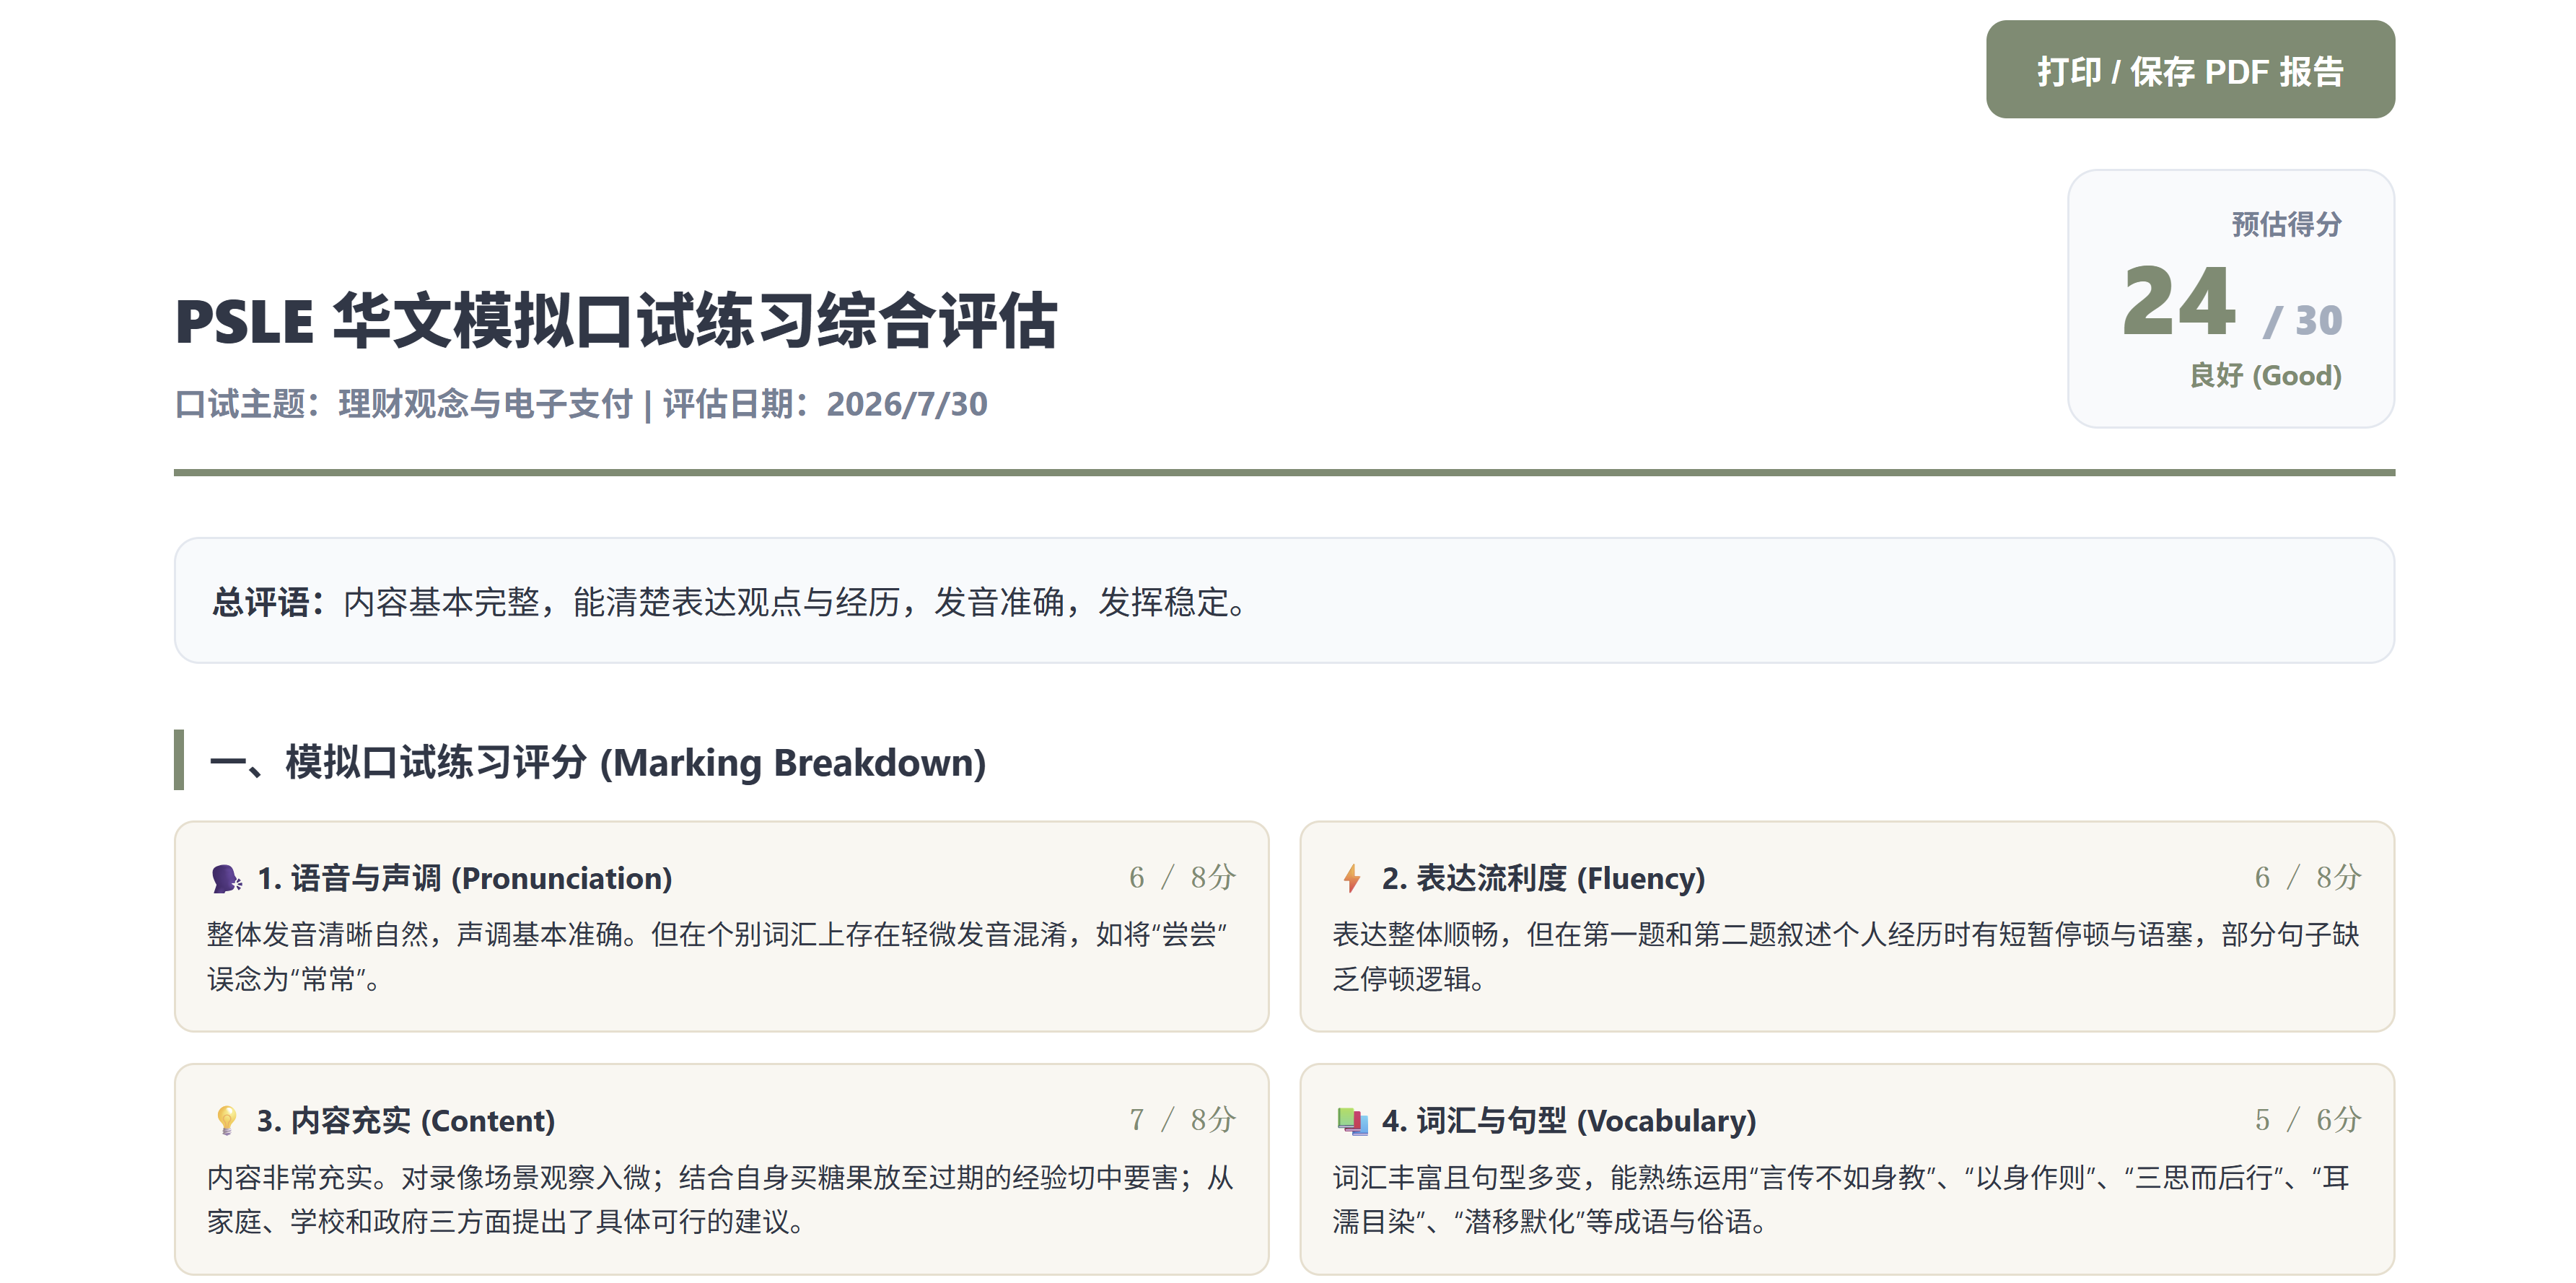This screenshot has width=2576, height=1283.
Task: Click the speaking head icon beside 语音与声调
Action: (226, 879)
